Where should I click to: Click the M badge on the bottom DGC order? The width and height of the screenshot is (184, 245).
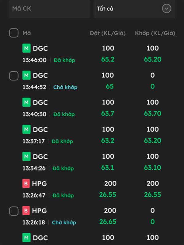26,237
